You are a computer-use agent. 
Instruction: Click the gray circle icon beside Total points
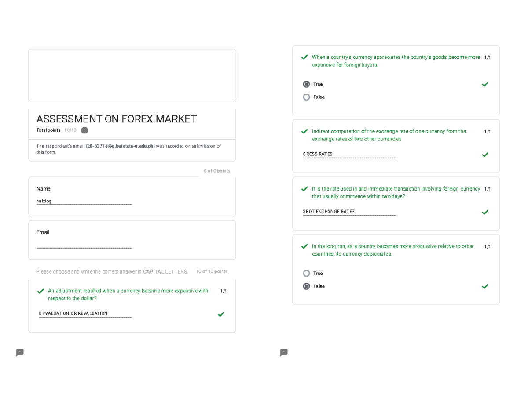(x=84, y=130)
